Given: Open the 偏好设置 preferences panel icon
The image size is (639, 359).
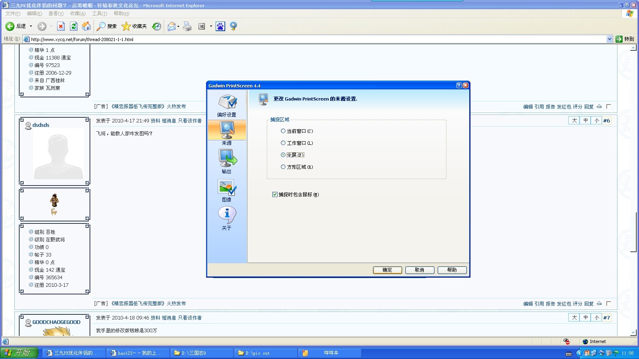Looking at the screenshot, I should pyautogui.click(x=227, y=103).
